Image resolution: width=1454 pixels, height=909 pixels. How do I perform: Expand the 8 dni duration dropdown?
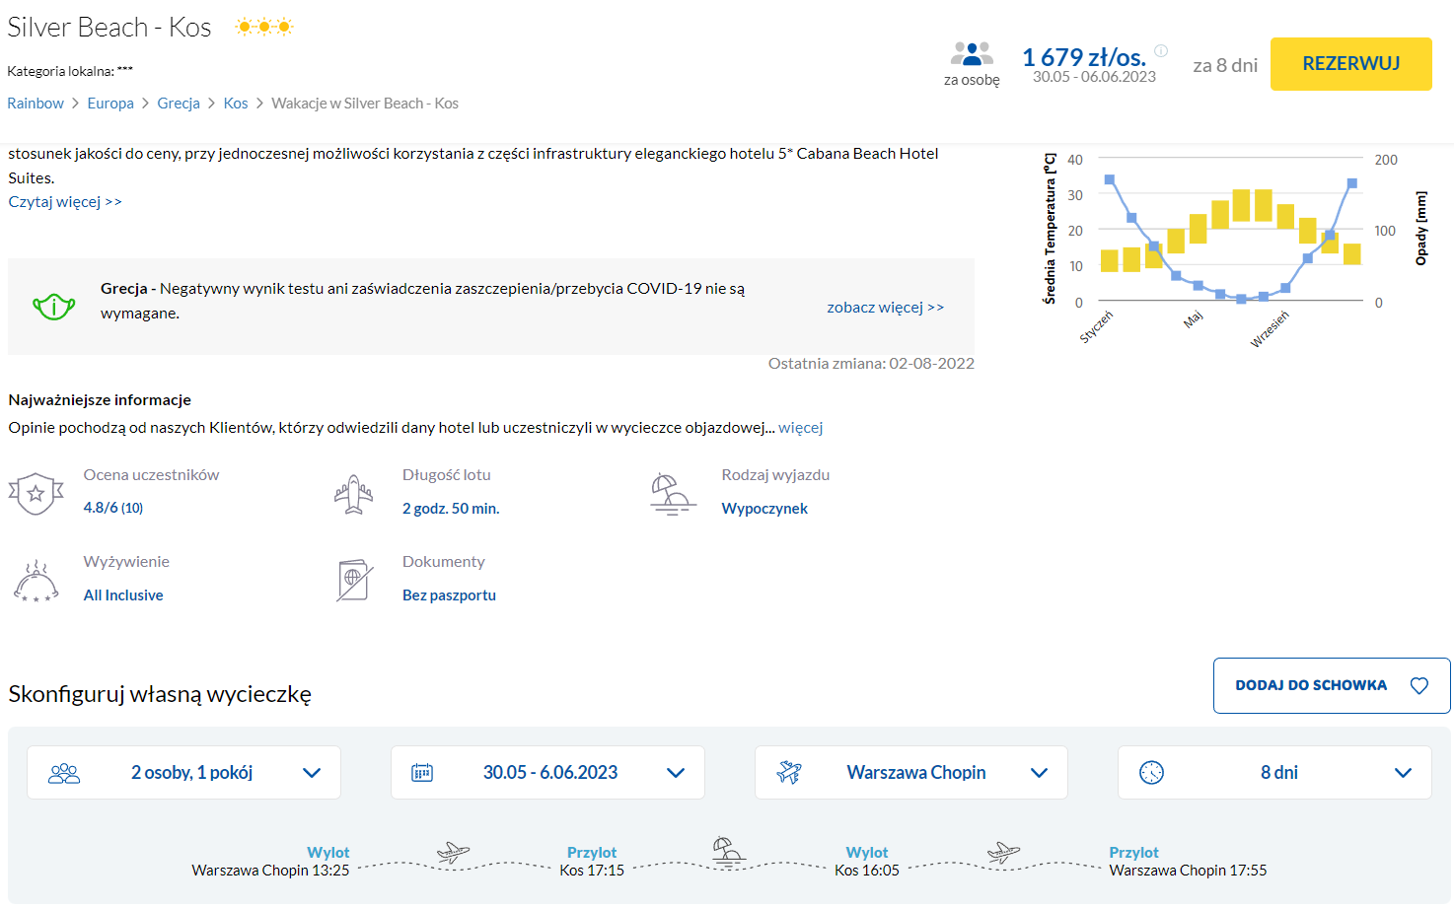click(1273, 773)
